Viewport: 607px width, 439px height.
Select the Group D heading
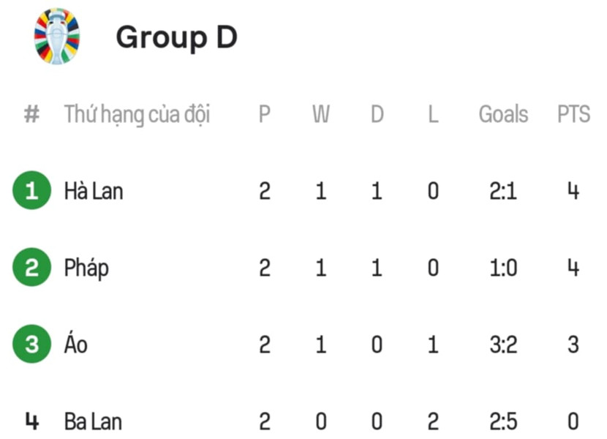pos(176,37)
